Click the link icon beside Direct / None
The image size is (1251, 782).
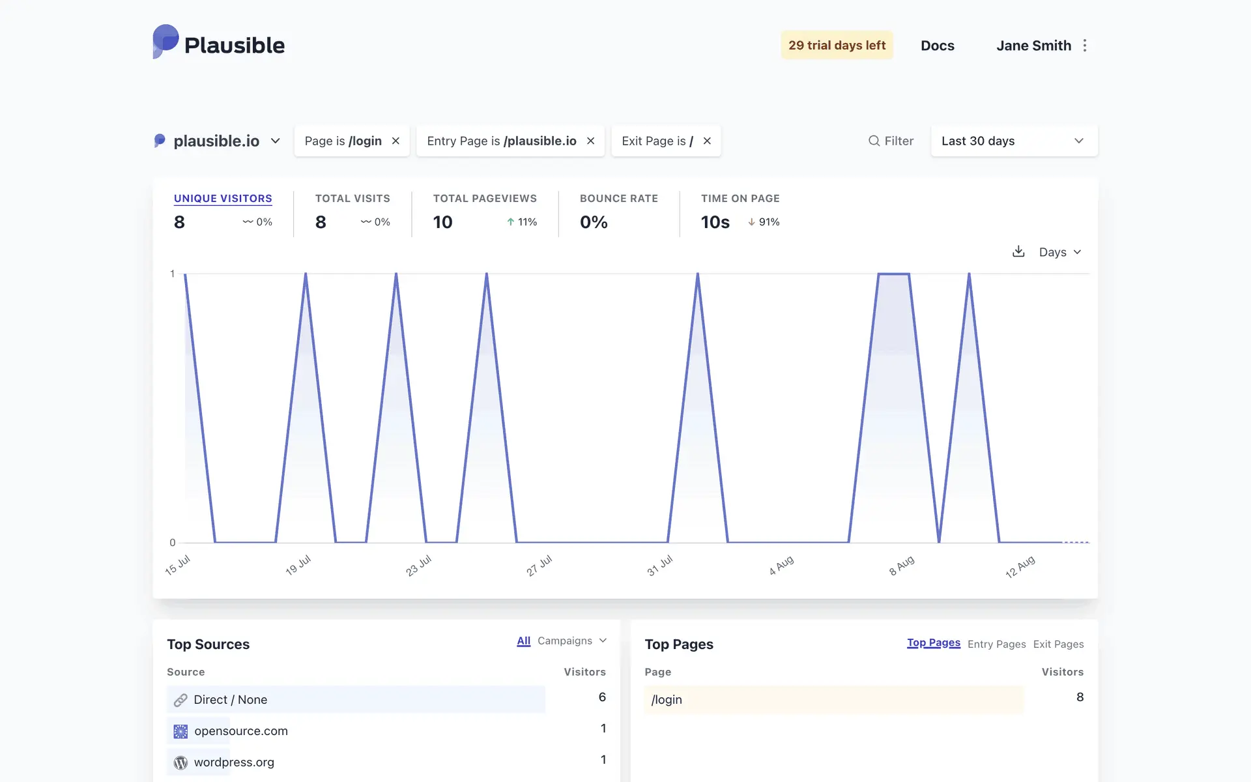[180, 700]
